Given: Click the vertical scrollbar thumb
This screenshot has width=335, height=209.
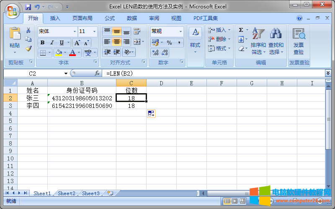Looking at the screenshot, I should coord(328,120).
